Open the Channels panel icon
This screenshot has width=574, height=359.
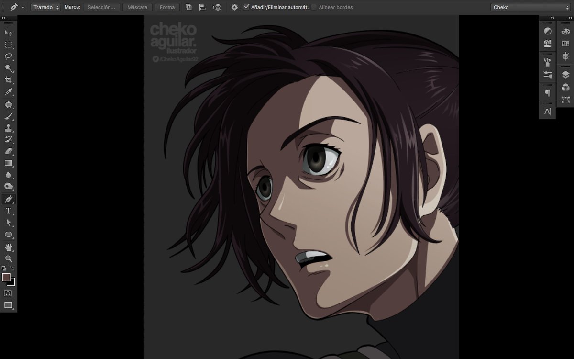point(565,87)
